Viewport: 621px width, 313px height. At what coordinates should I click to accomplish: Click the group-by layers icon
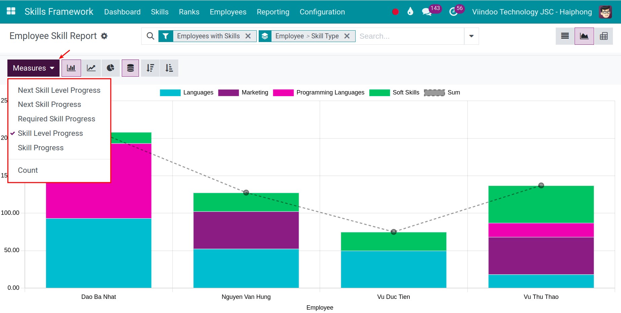265,36
